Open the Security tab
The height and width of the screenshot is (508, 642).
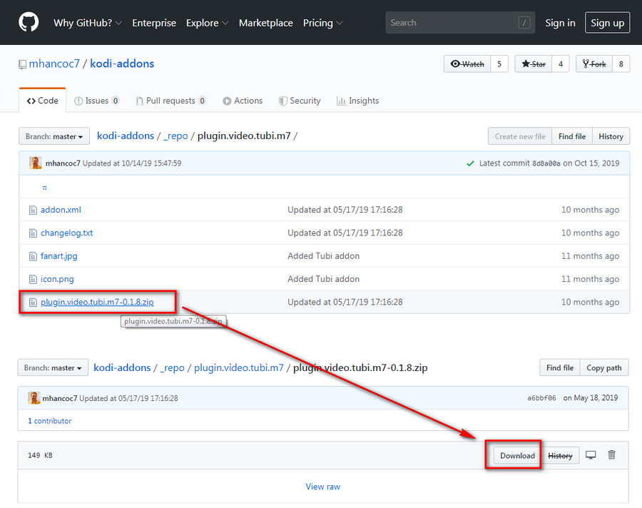300,101
